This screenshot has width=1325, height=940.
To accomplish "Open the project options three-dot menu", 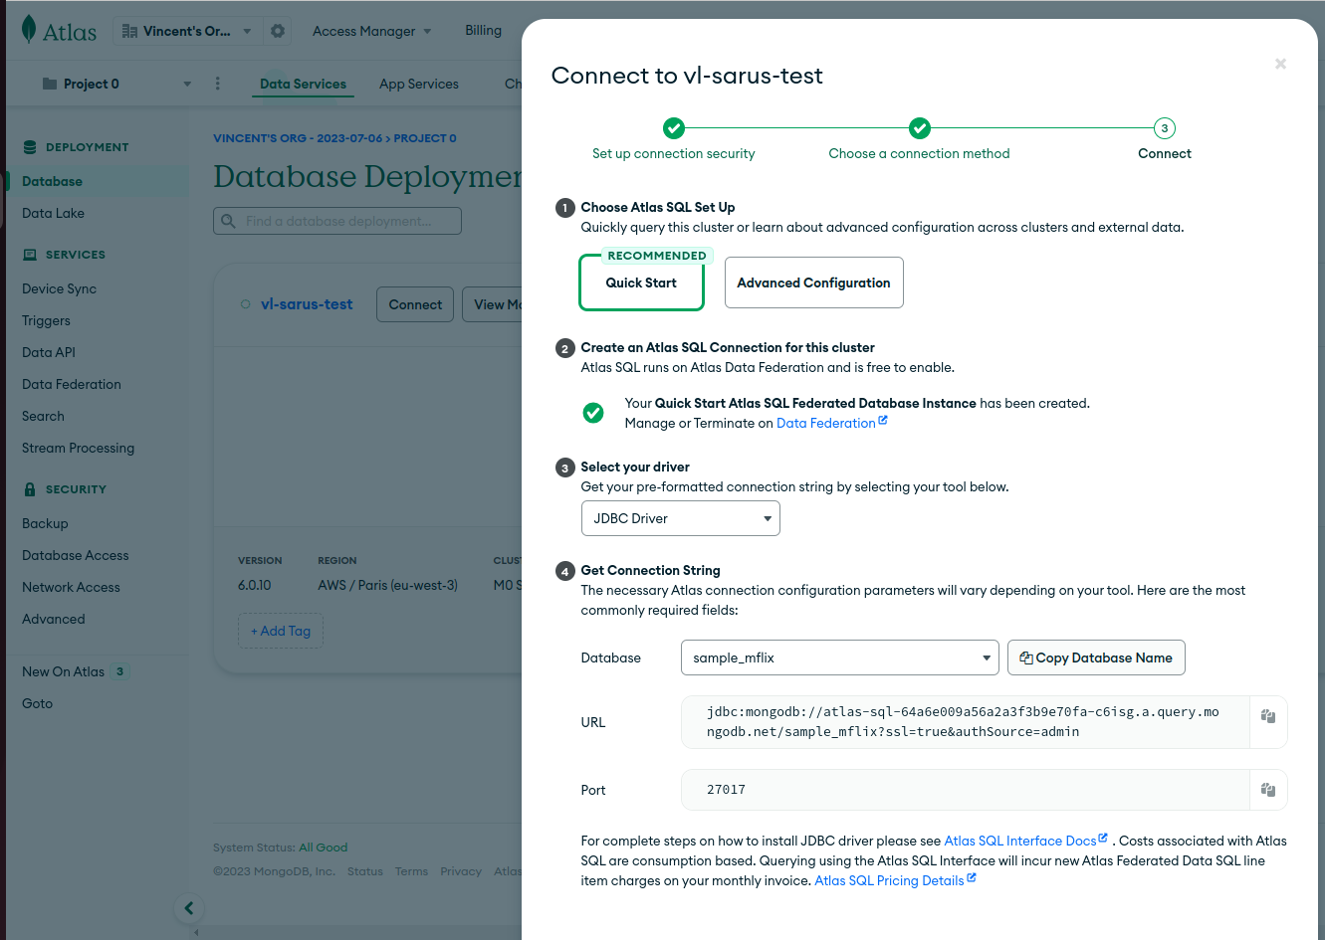I will 218,84.
